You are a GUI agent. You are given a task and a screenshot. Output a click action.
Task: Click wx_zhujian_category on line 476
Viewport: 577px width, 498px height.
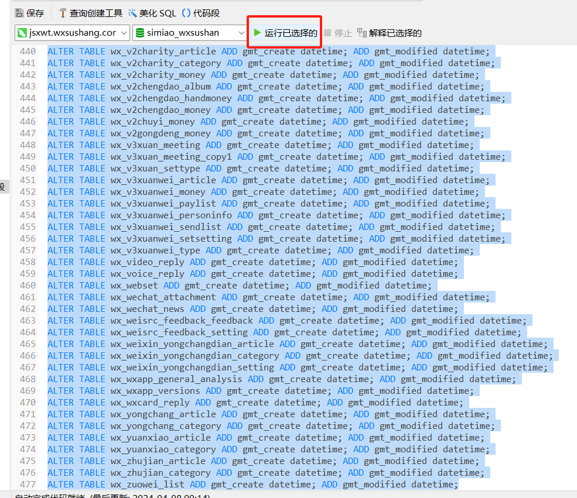[161, 473]
